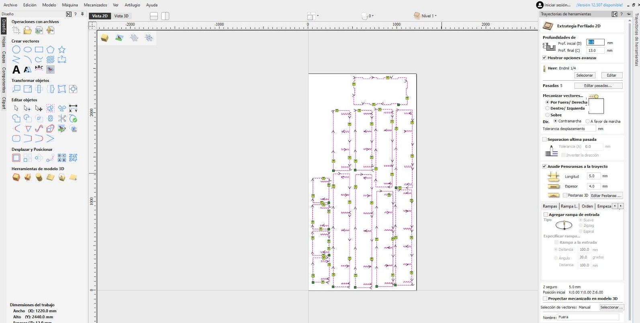
Task: Collapse the Trayectorias de herramientas panel
Action: tap(614, 14)
